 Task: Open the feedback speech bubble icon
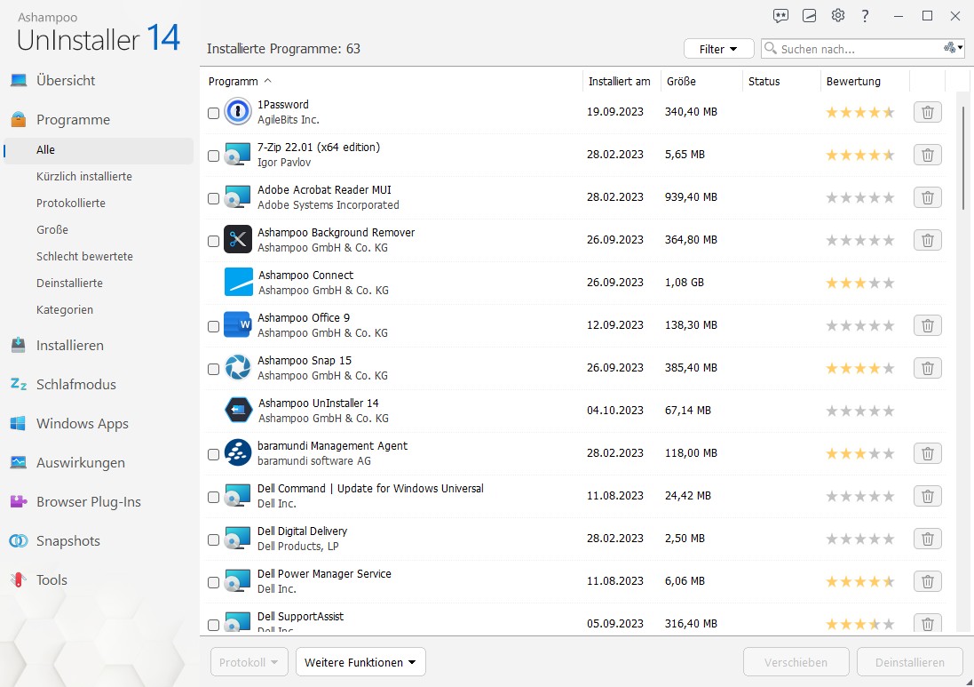(x=780, y=16)
